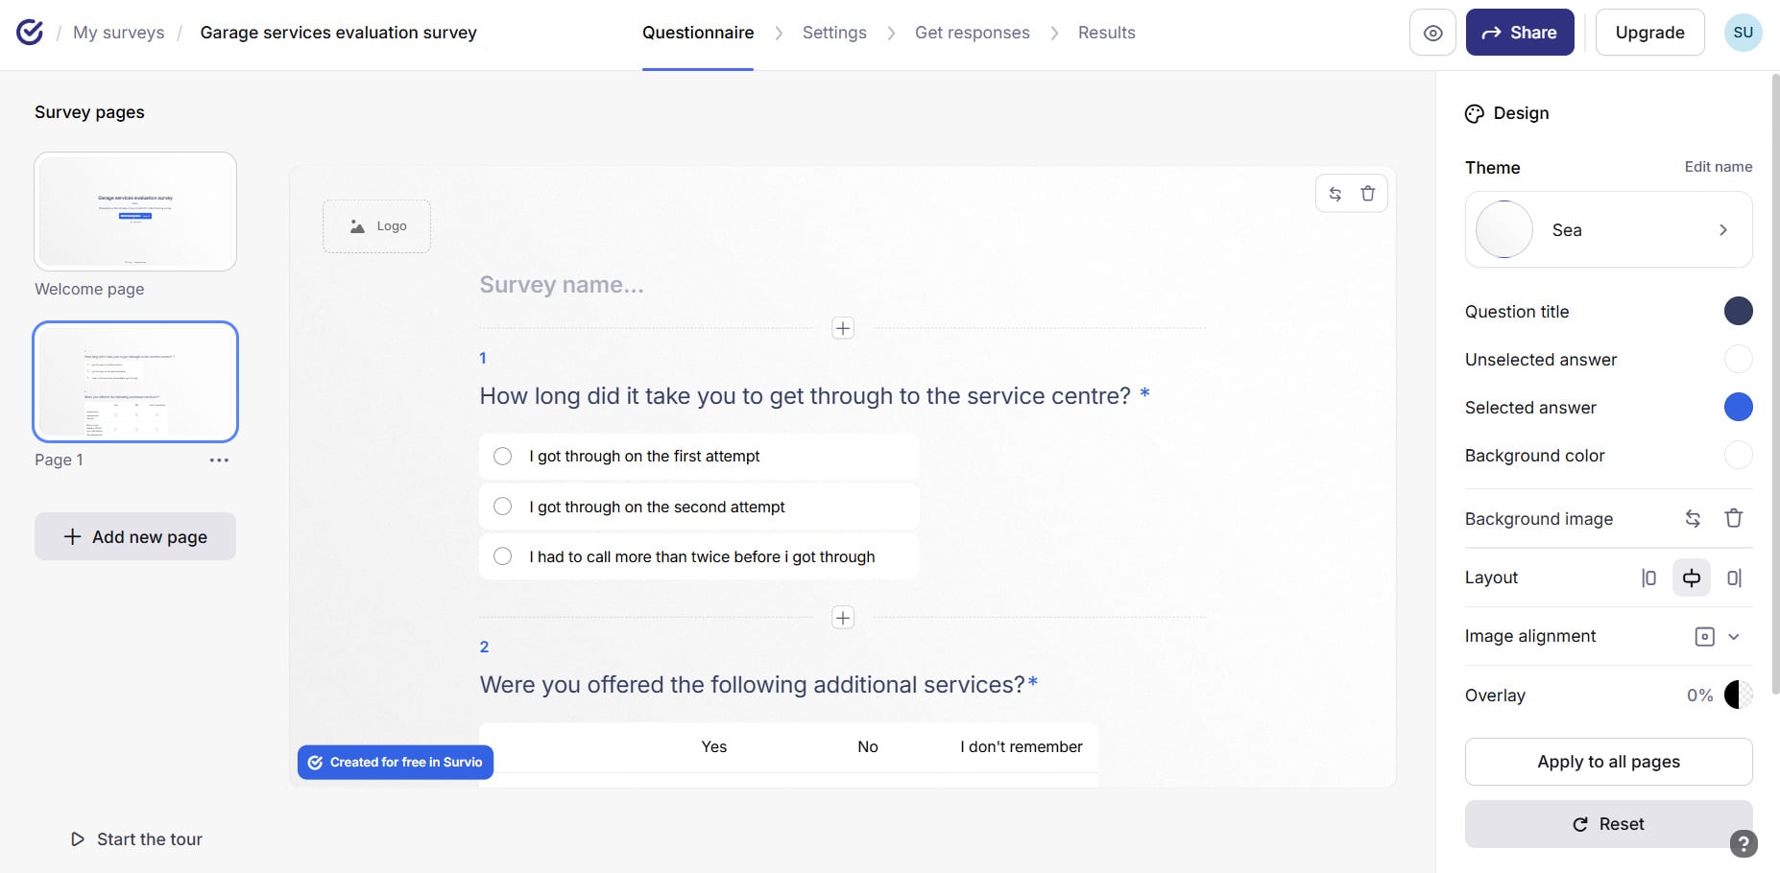The width and height of the screenshot is (1780, 873).
Task: Add question using plus icon above question 1
Action: click(842, 328)
